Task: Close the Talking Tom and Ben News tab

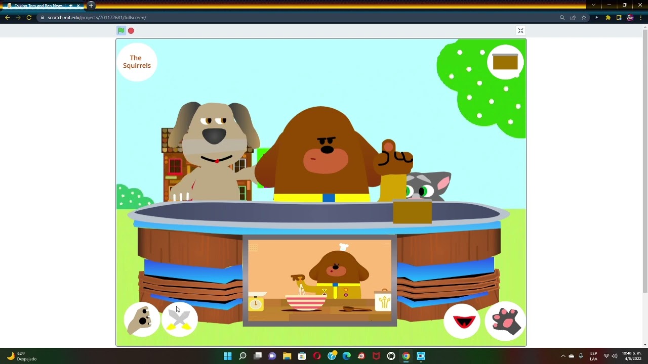Action: [x=78, y=6]
